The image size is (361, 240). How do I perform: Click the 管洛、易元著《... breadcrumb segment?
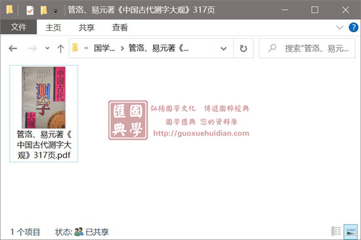[159, 48]
